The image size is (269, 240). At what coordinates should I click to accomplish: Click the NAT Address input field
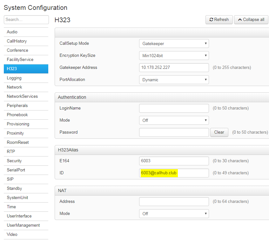click(174, 201)
